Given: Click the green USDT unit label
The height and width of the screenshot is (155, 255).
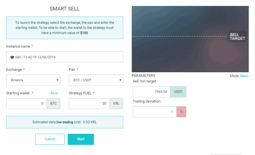Looking at the screenshot, I should coord(178,92).
